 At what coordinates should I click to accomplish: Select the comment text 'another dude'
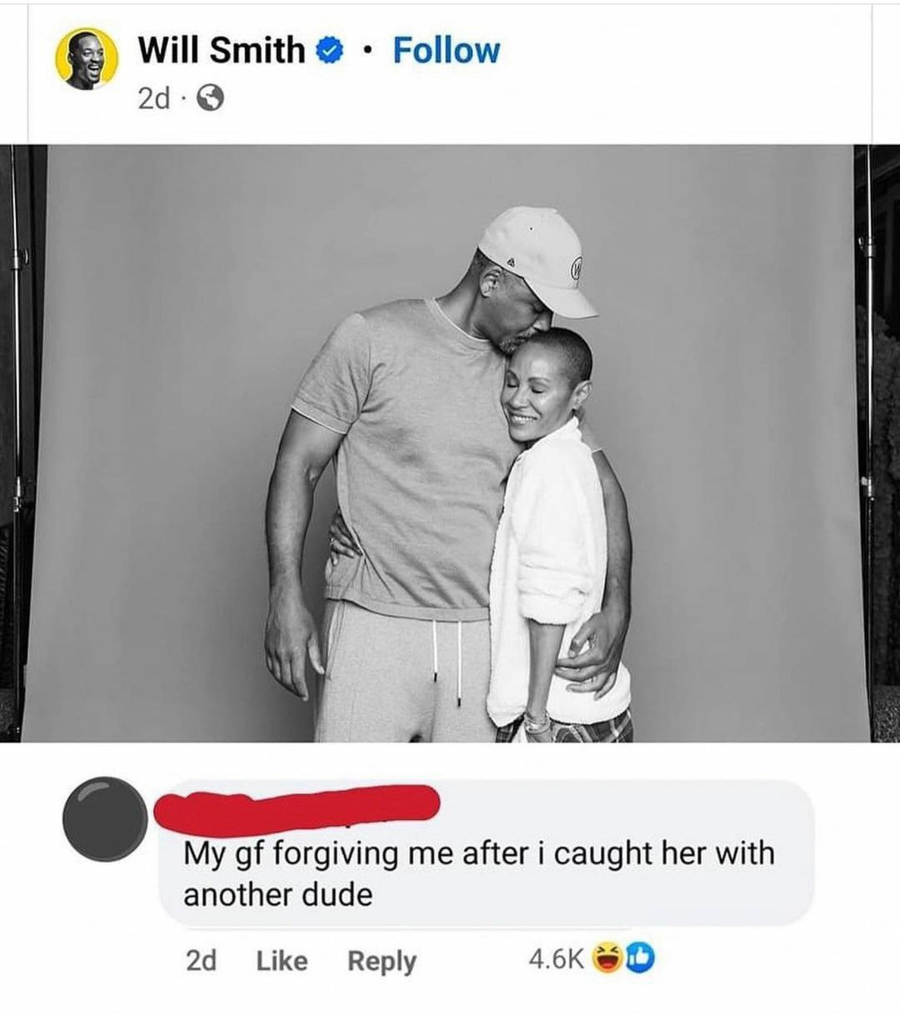pyautogui.click(x=277, y=895)
